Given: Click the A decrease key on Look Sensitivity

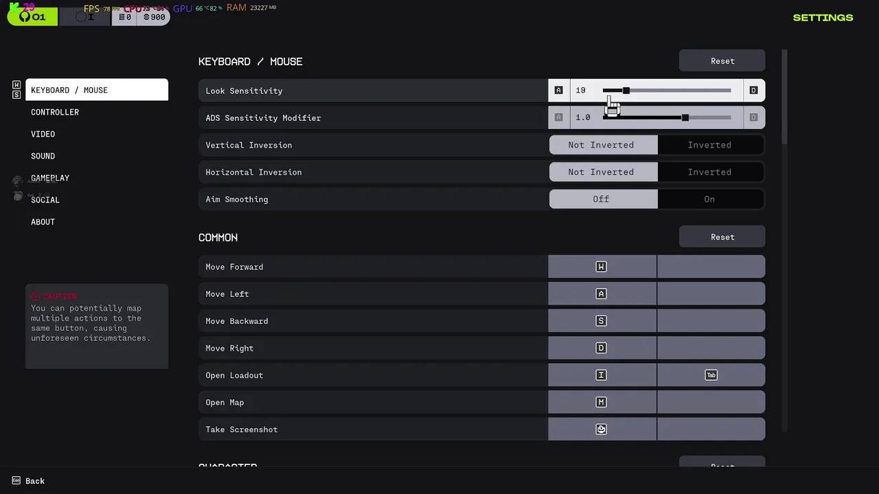Looking at the screenshot, I should tap(558, 91).
